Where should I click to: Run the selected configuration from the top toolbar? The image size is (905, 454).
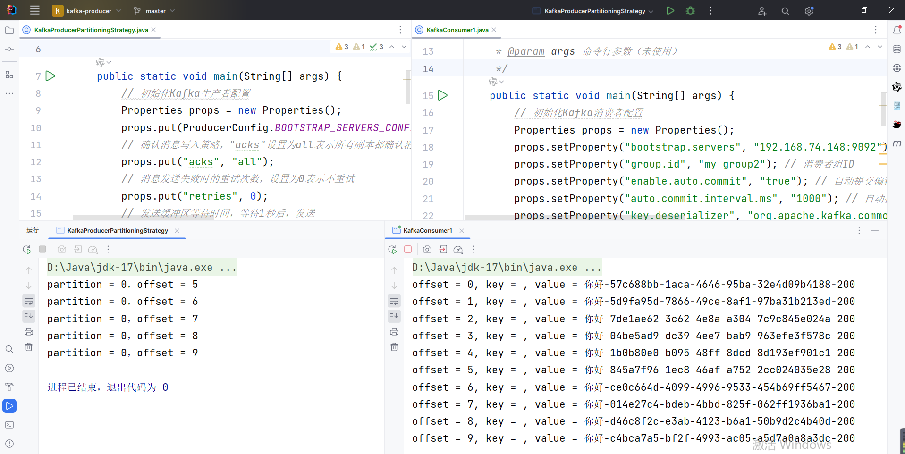coord(670,10)
